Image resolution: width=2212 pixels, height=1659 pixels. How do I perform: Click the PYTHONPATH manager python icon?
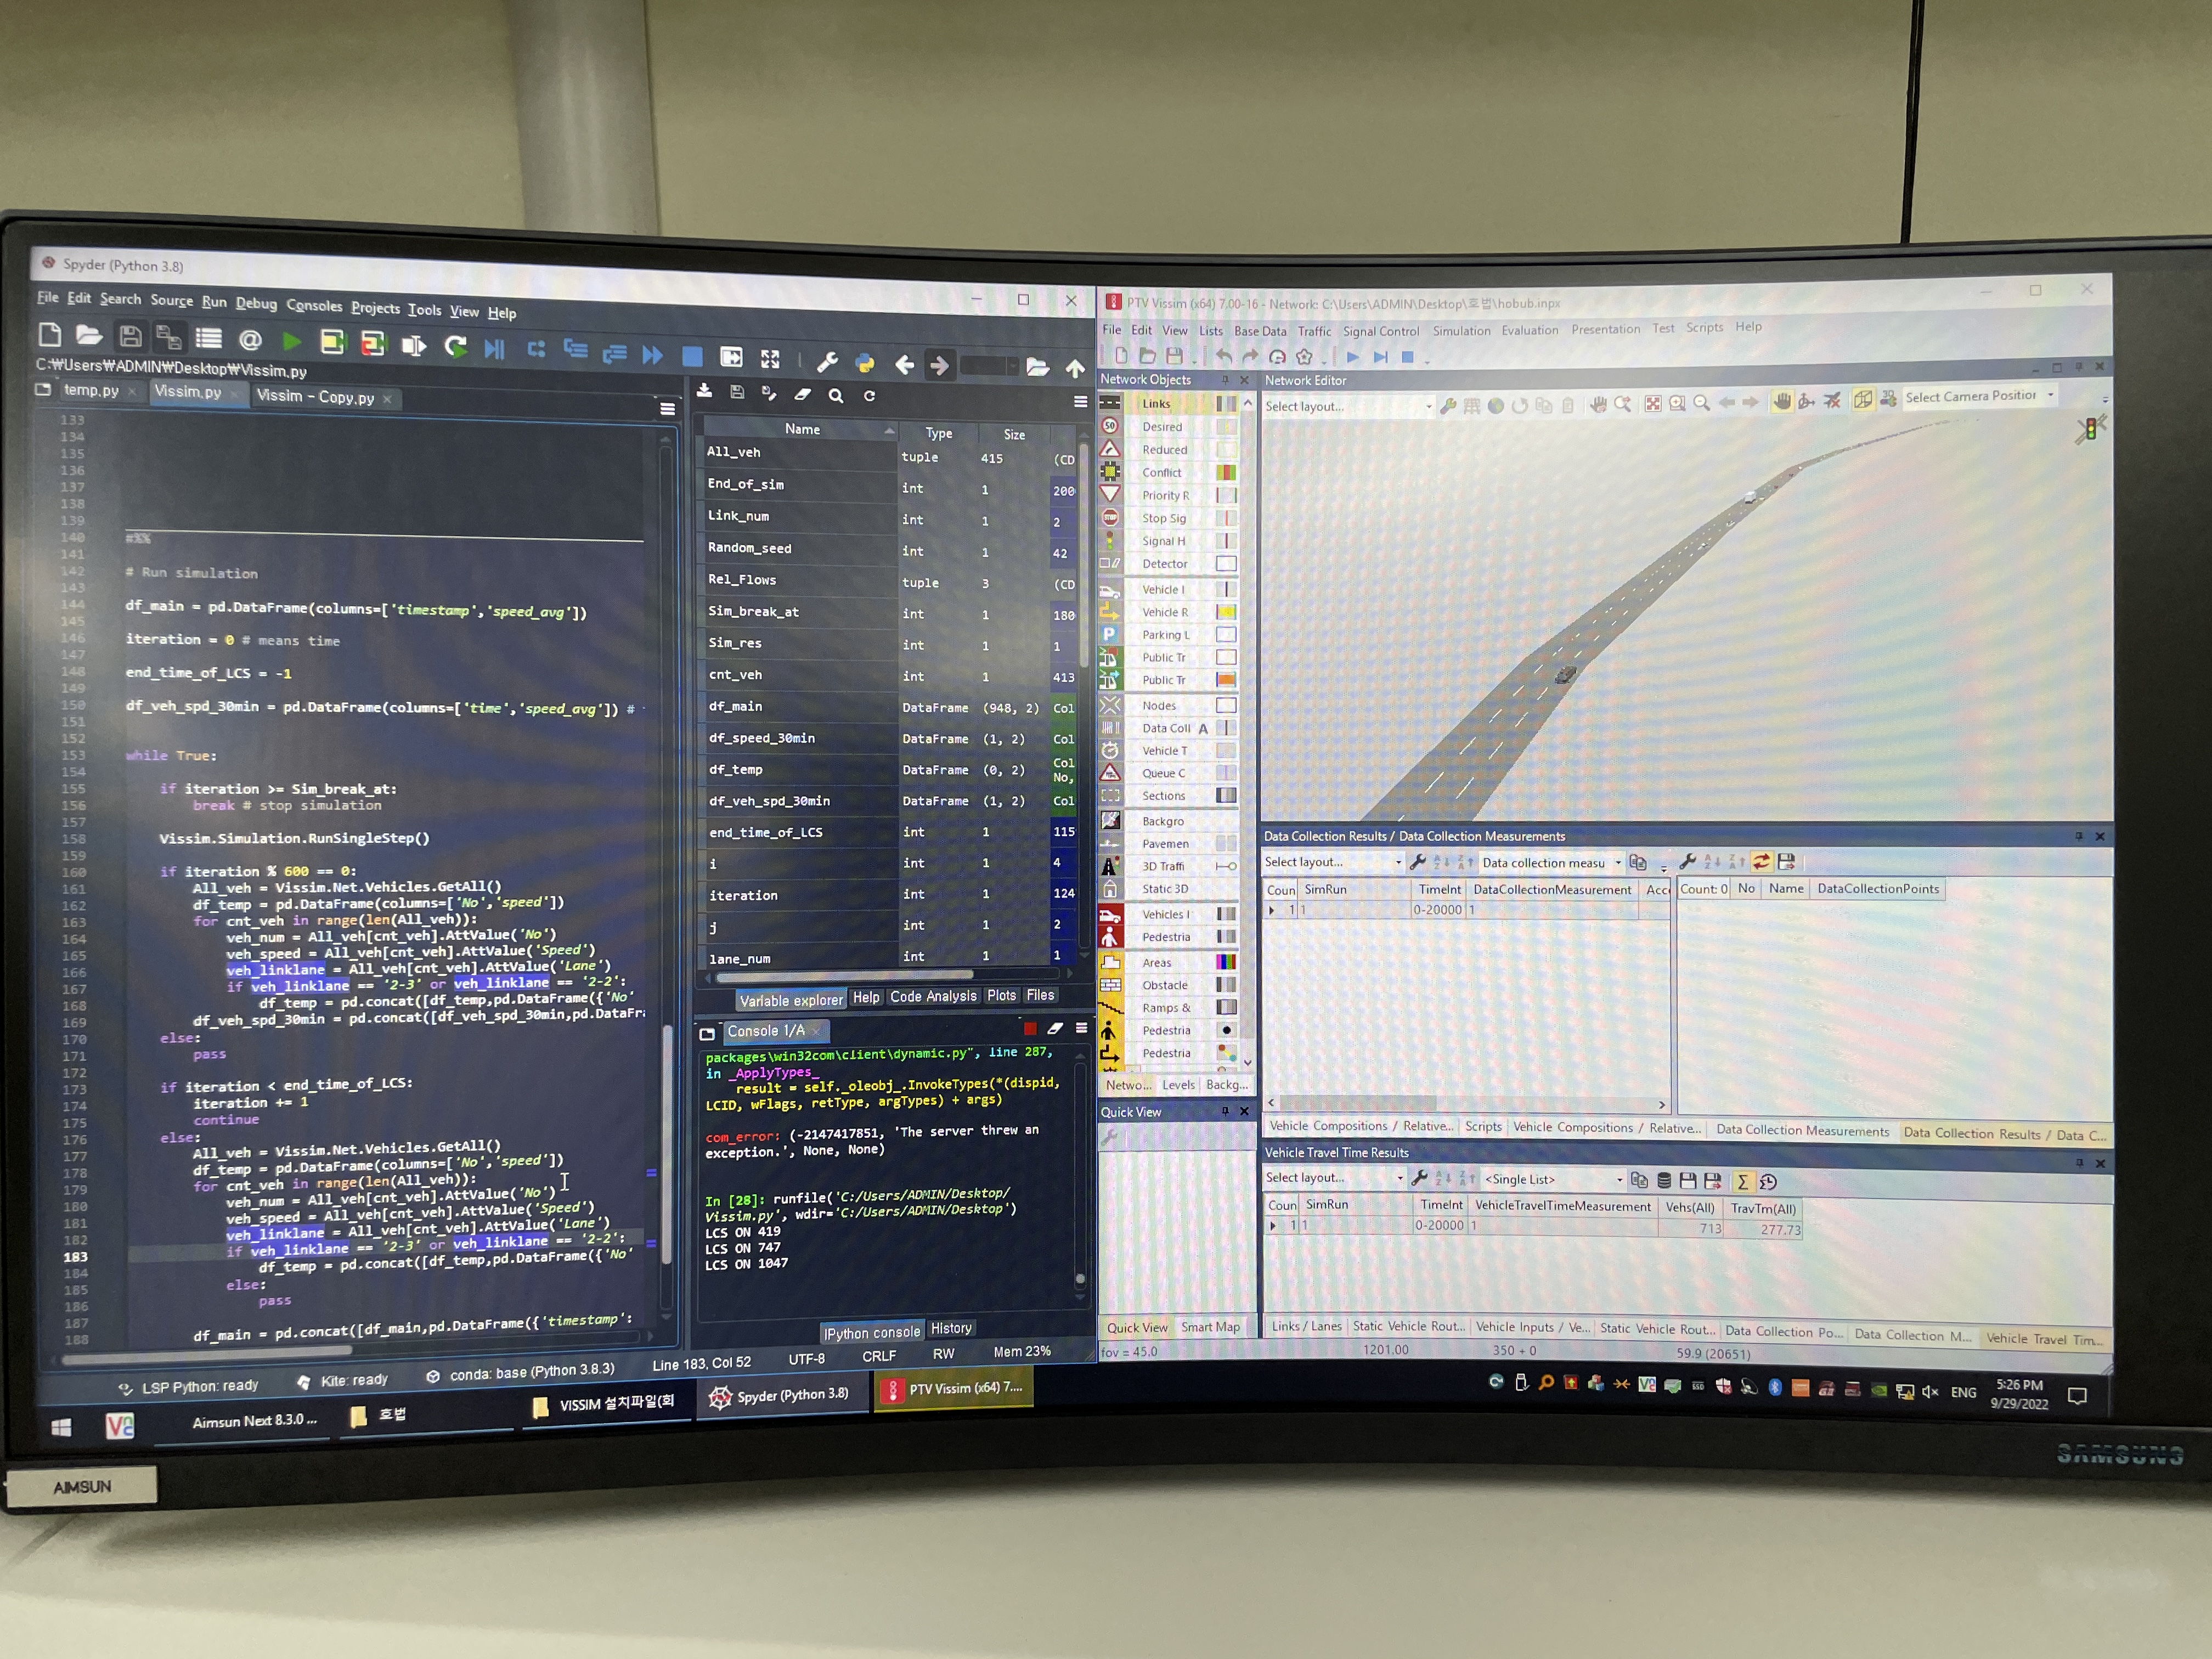coord(865,362)
